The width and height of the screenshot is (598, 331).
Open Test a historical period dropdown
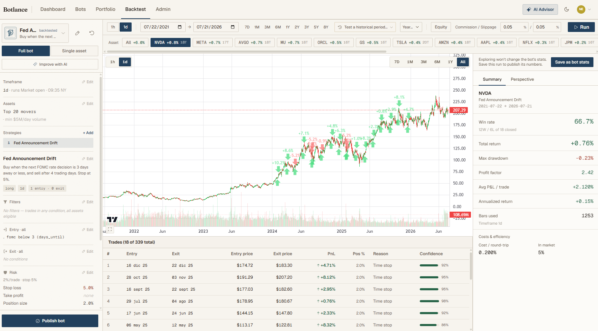click(365, 27)
